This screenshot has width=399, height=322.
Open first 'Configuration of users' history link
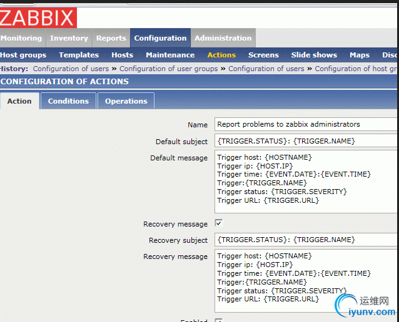(x=71, y=69)
